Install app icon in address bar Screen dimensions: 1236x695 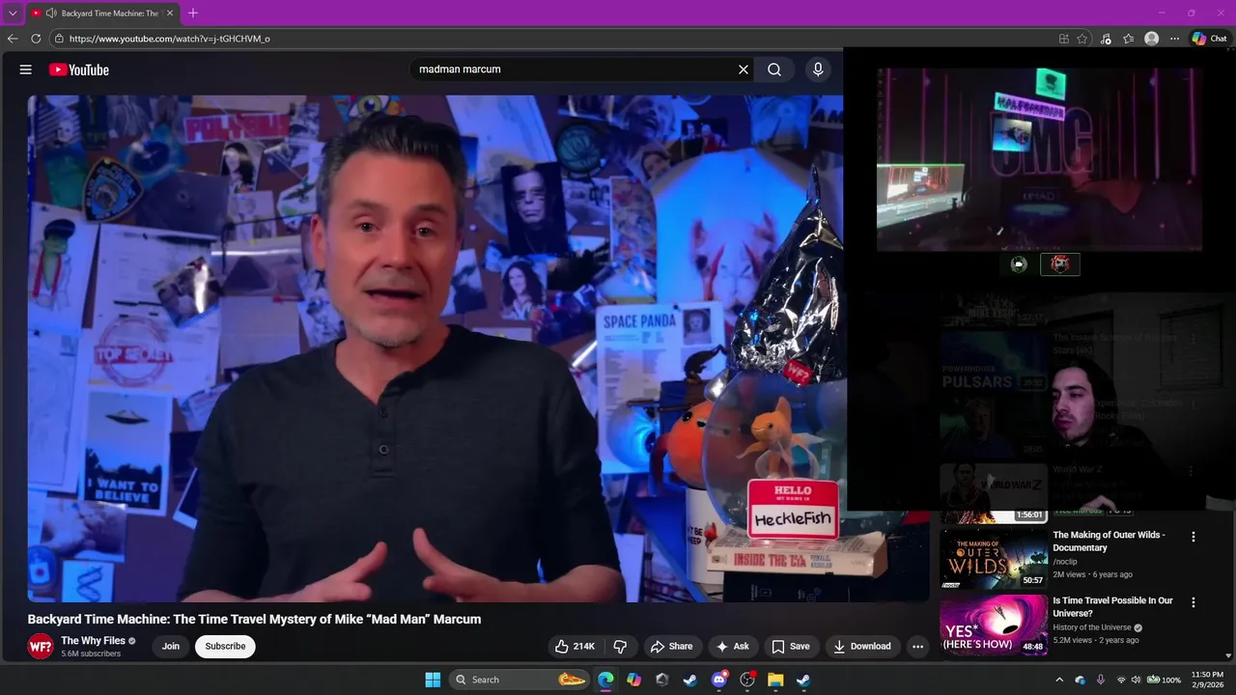1063,39
